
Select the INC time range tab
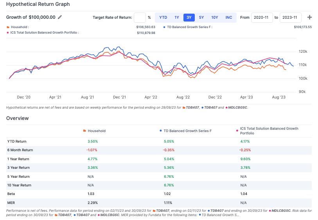pos(228,18)
